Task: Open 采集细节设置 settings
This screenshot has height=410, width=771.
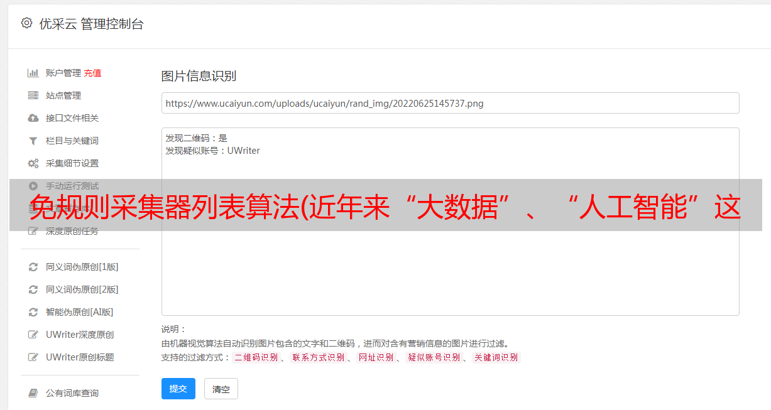Action: pos(72,163)
